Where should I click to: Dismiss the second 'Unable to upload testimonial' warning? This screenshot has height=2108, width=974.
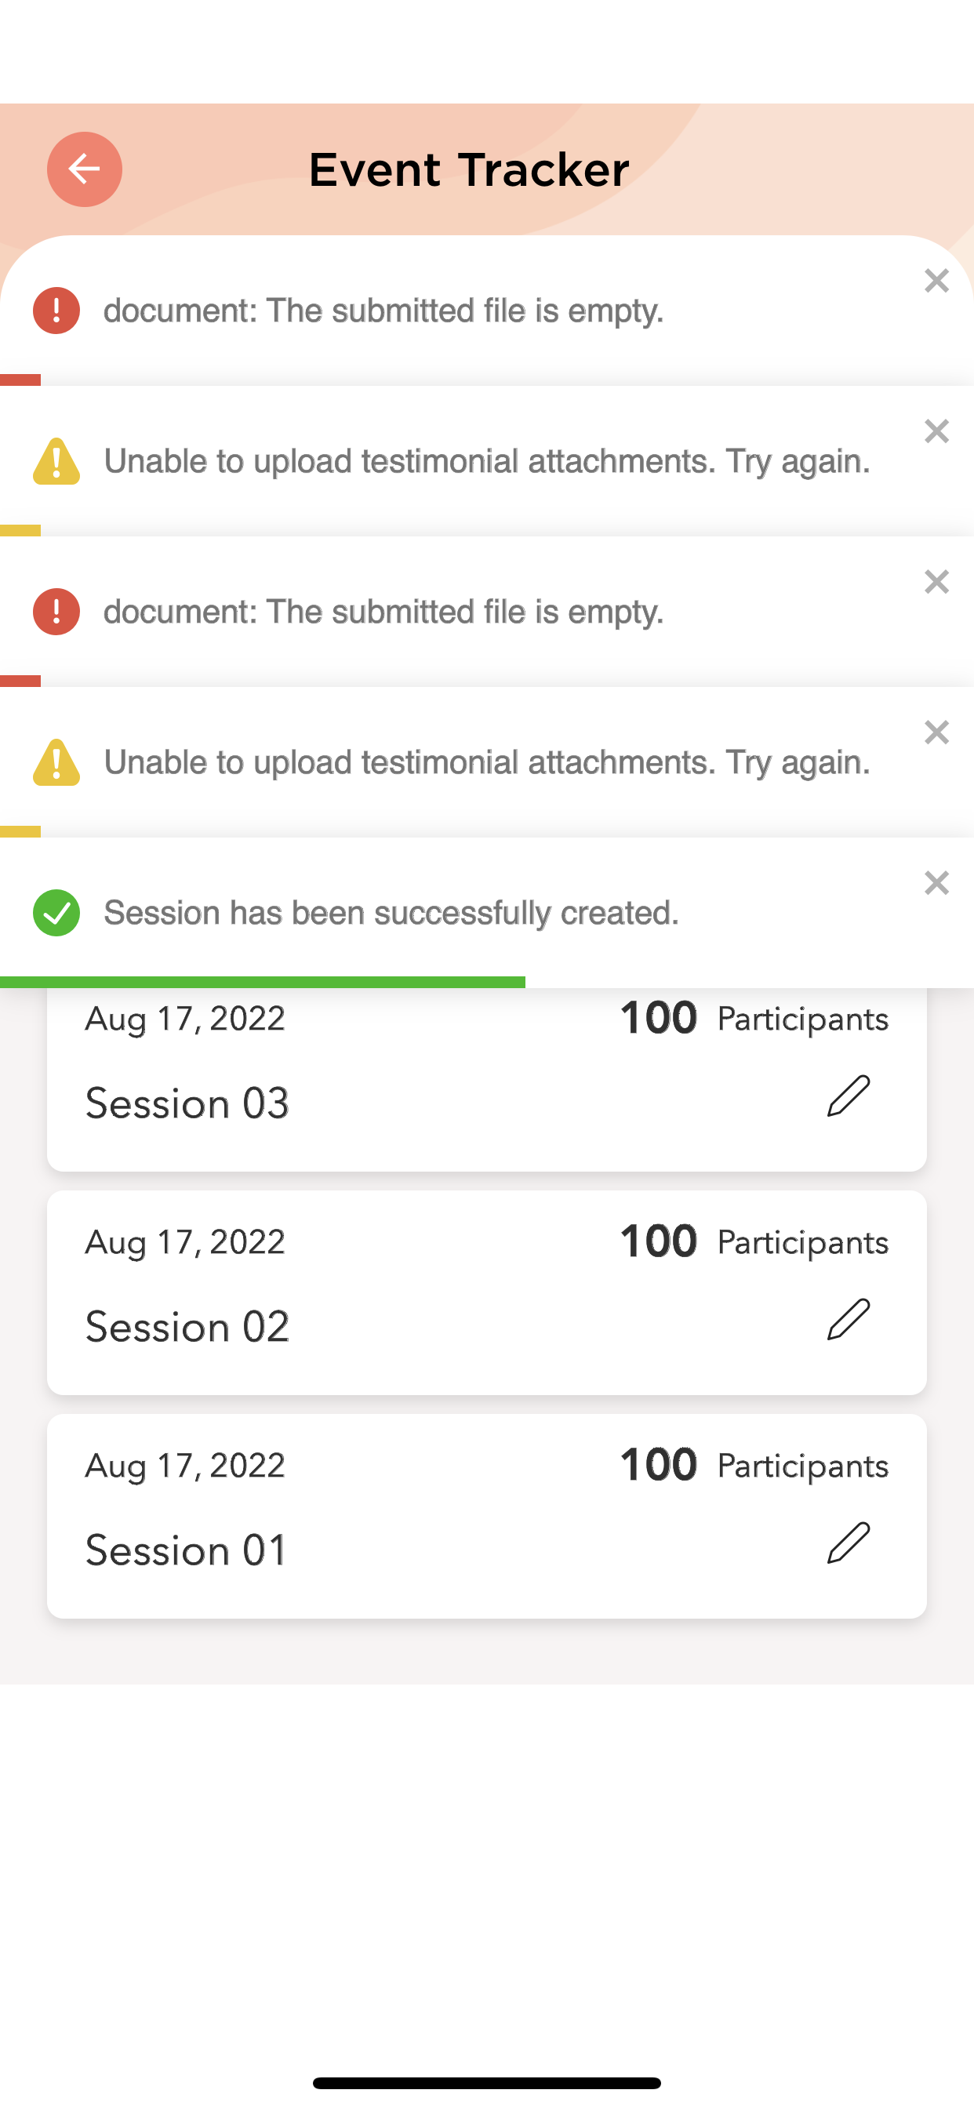(x=936, y=732)
